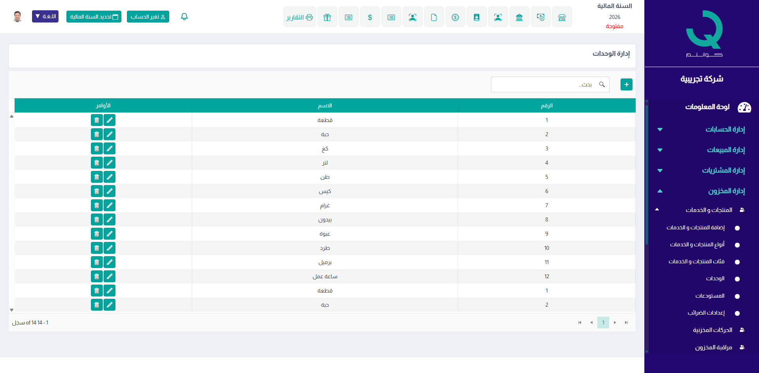
Task: Open the اللغة language dropdown
Action: 45,17
